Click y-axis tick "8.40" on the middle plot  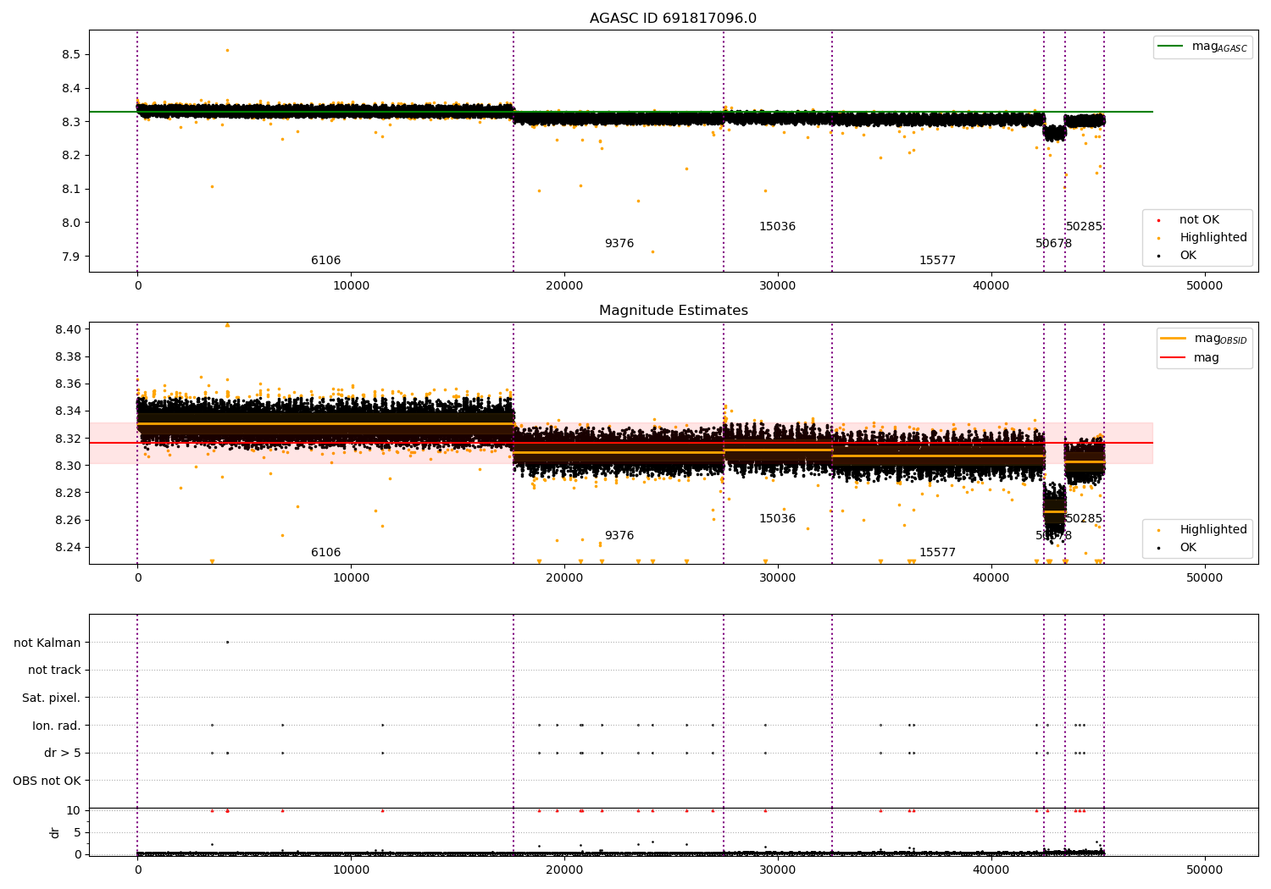coord(67,329)
